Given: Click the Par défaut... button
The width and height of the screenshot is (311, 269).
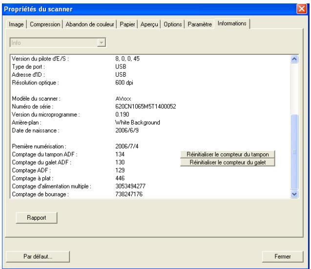Looking at the screenshot, I should 38,256.
